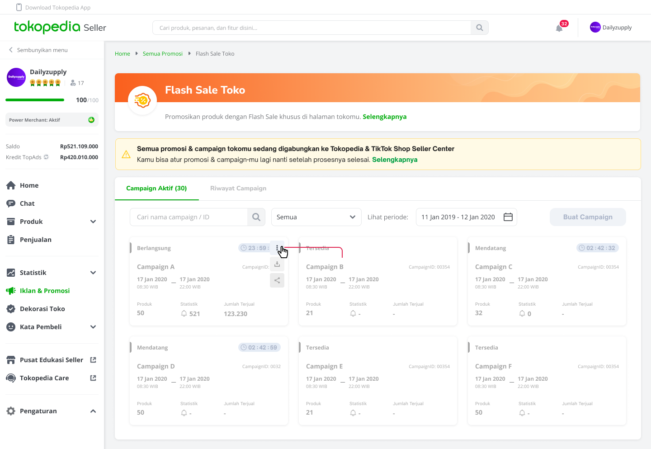Click the calendar icon in period field
The image size is (651, 449).
click(x=508, y=217)
